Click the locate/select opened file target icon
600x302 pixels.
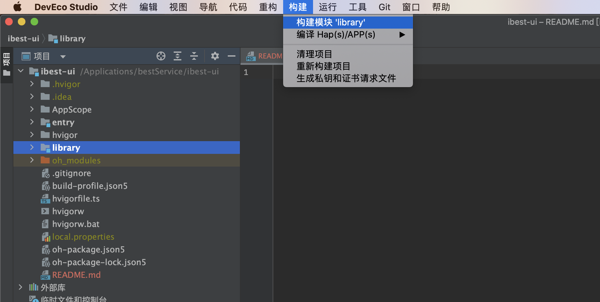point(161,56)
